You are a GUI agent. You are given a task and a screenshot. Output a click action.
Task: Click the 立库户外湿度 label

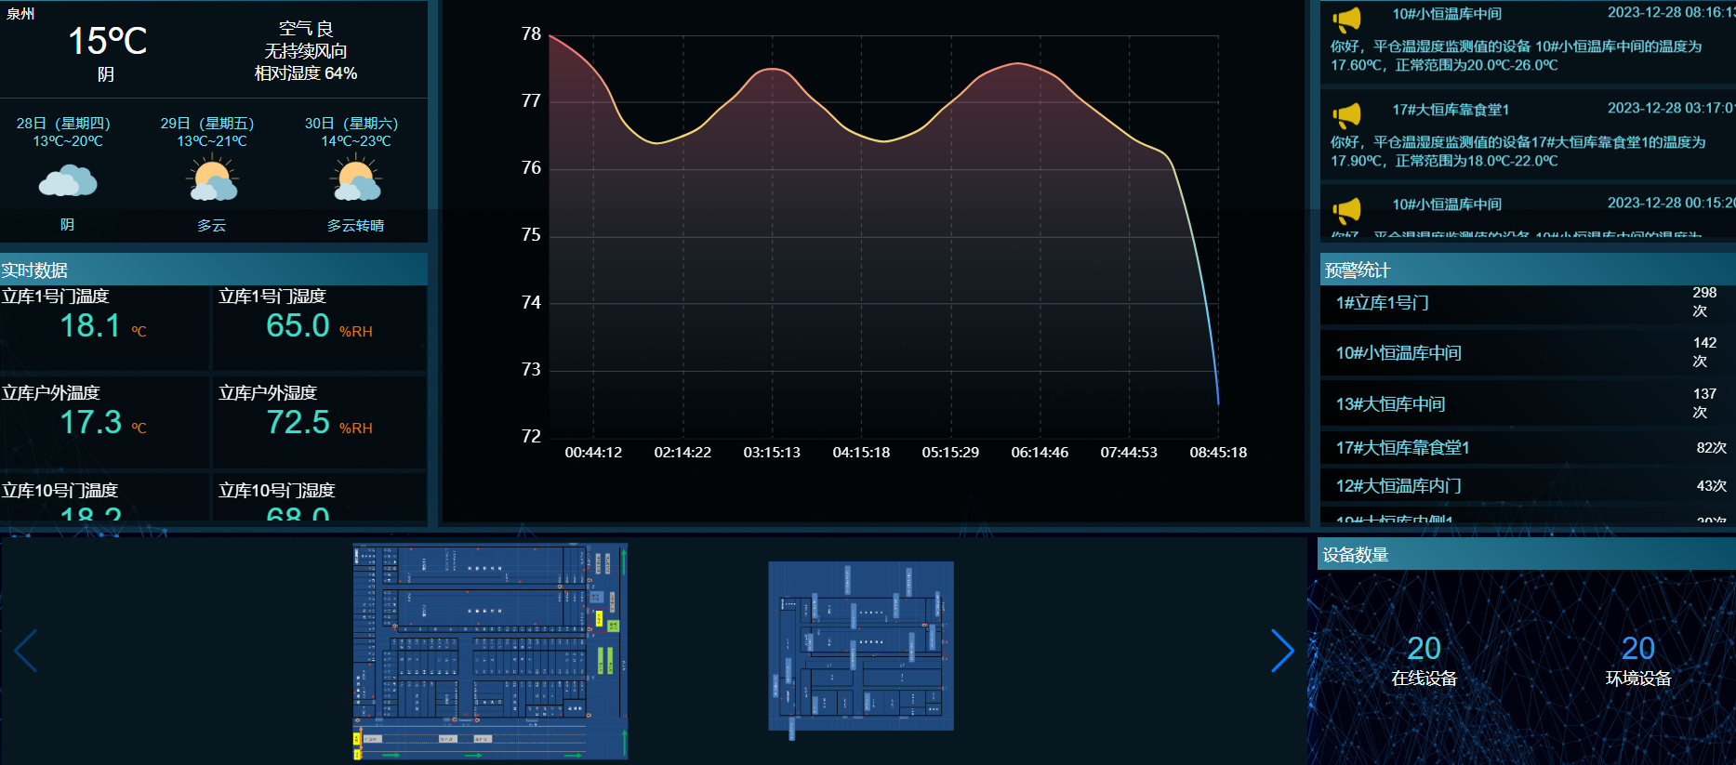click(x=268, y=392)
